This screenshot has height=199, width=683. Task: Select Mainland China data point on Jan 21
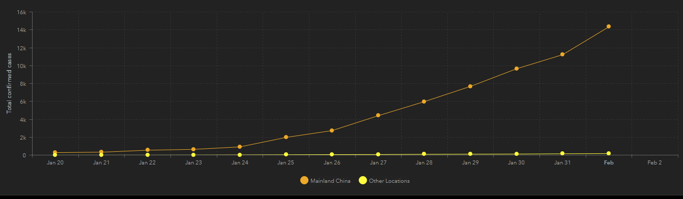101,152
